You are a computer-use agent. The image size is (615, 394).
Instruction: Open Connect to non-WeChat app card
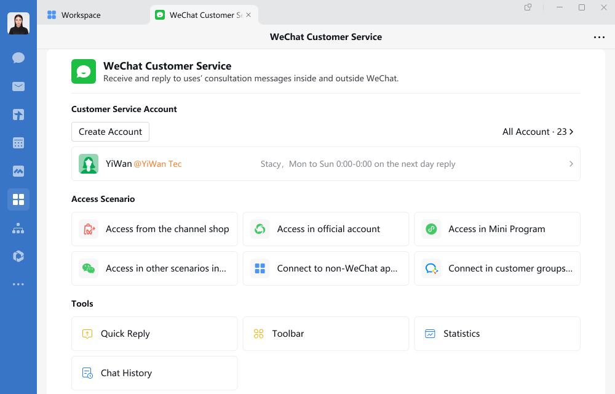point(325,268)
